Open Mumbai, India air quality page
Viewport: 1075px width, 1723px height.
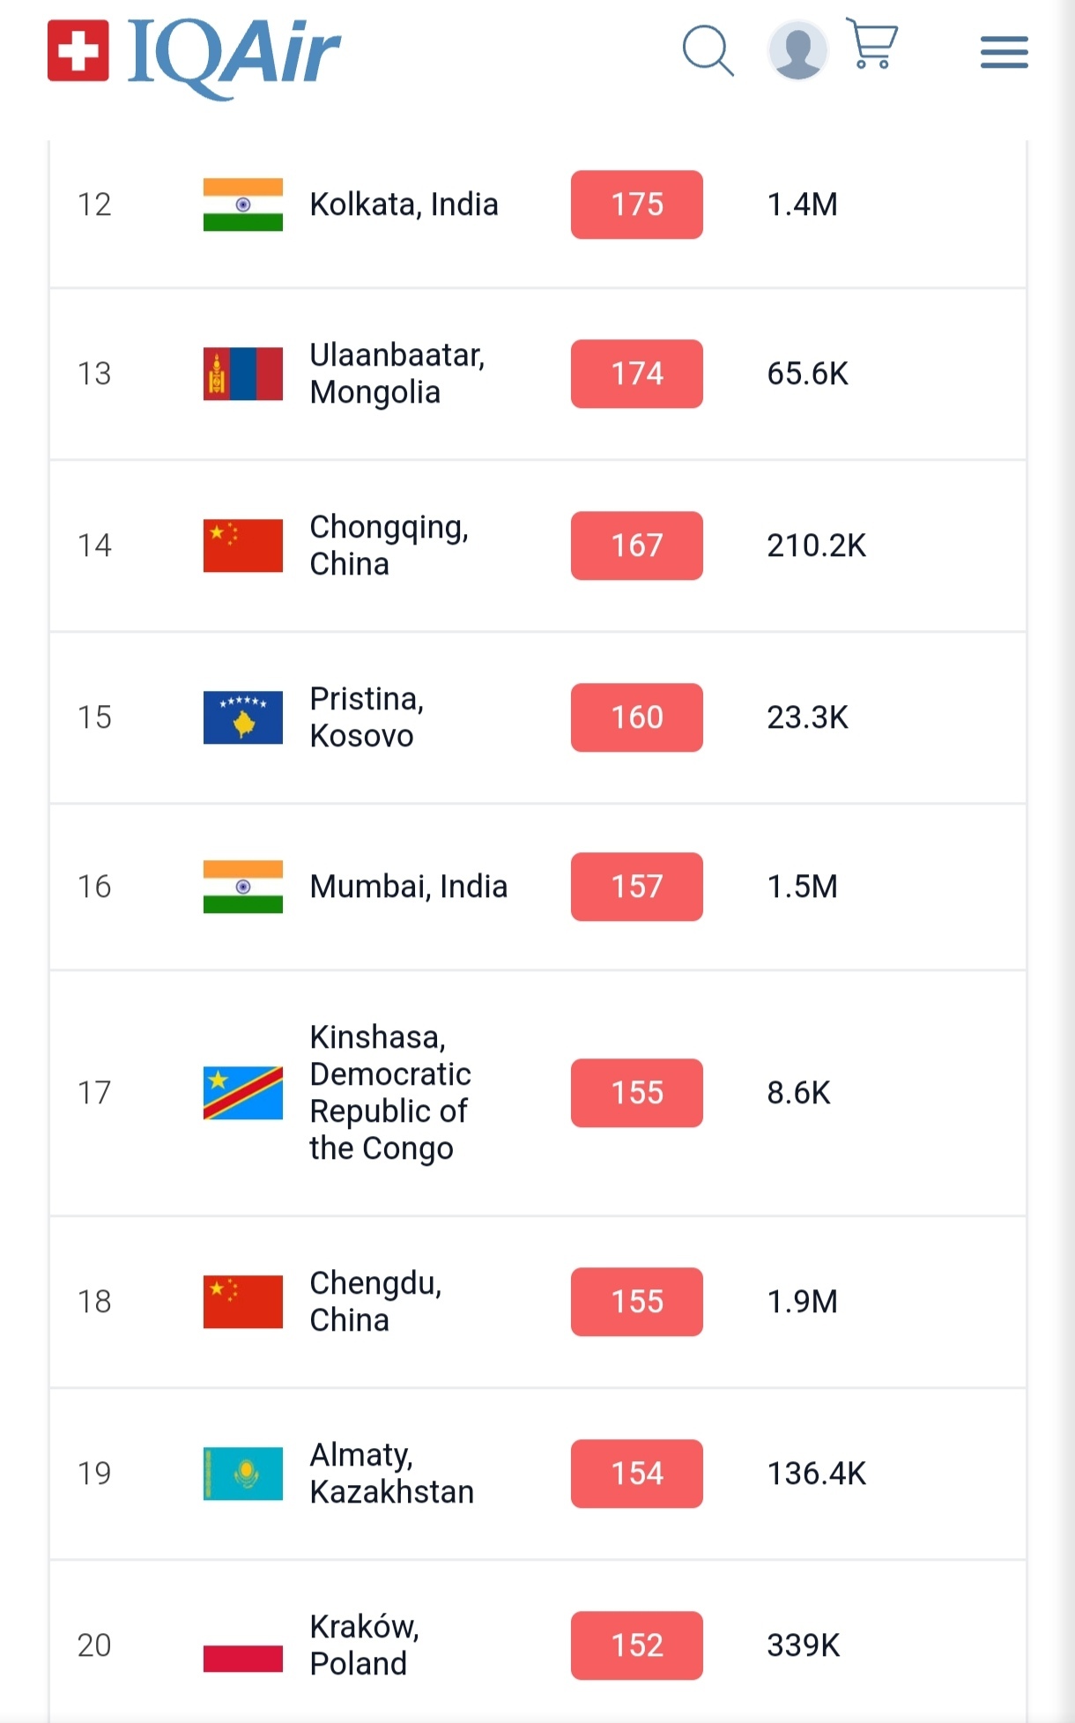click(408, 887)
